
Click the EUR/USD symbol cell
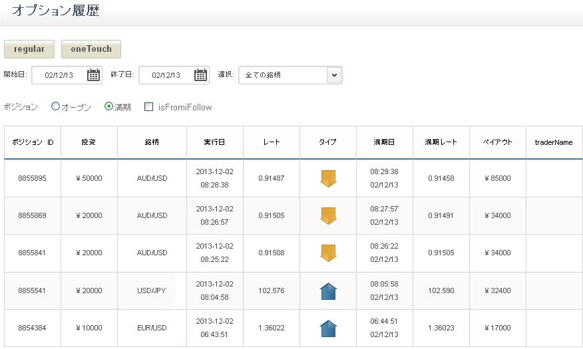point(152,328)
